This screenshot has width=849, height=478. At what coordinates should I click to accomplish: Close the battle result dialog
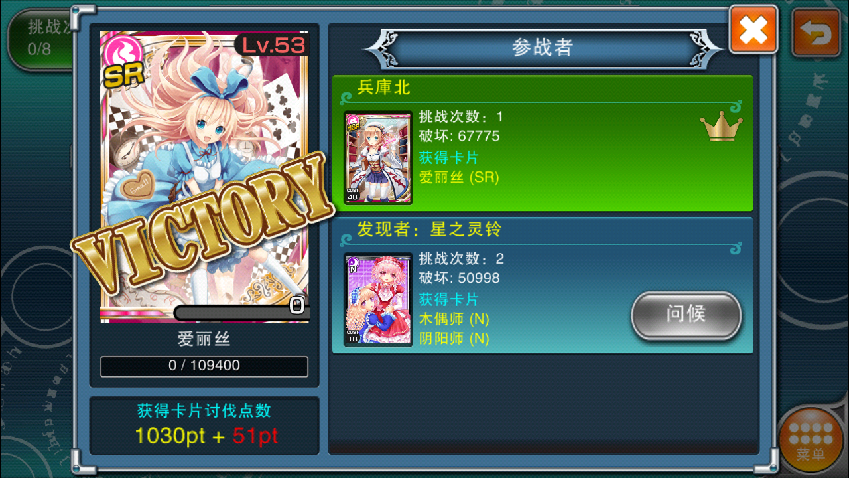click(x=753, y=29)
